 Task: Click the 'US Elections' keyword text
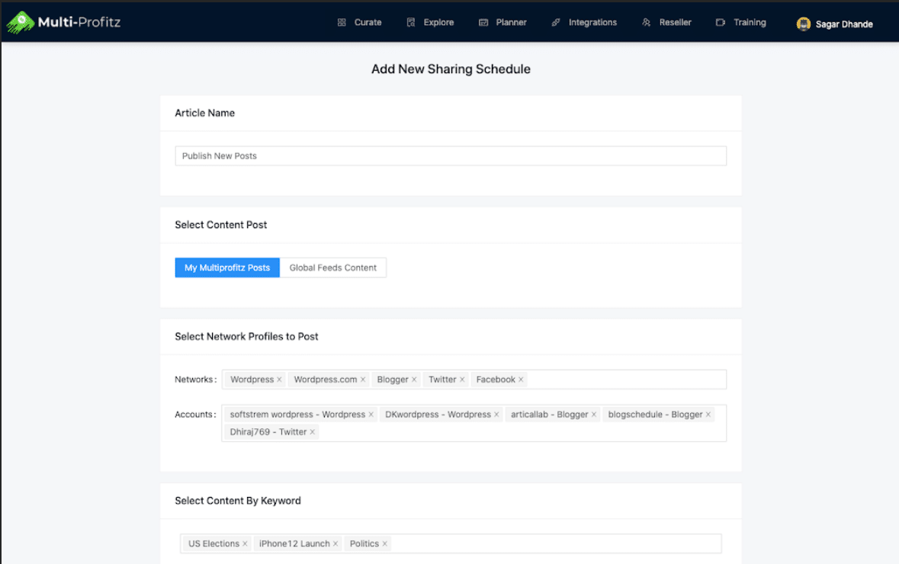point(214,543)
